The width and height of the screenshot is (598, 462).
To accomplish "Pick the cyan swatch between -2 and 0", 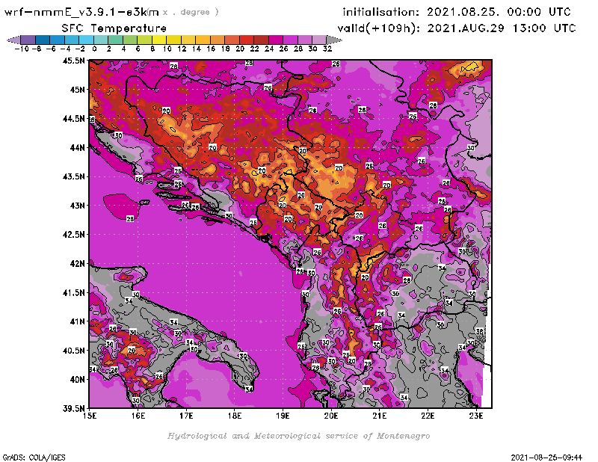I will (x=86, y=40).
